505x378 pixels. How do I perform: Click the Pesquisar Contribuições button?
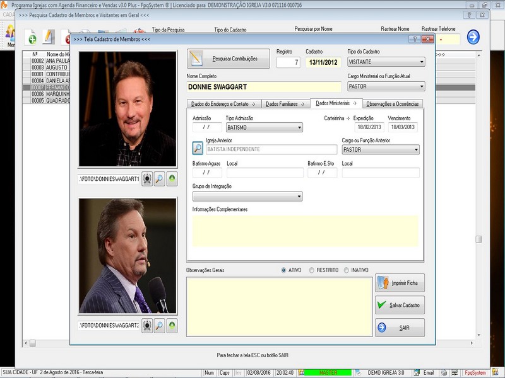pos(229,59)
